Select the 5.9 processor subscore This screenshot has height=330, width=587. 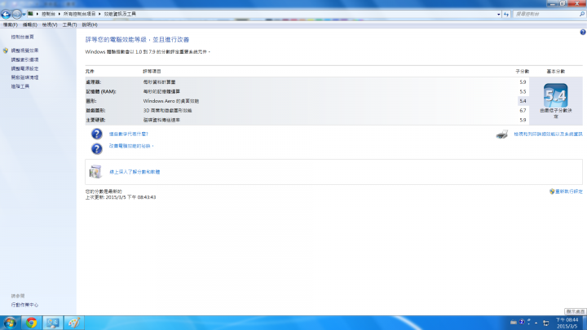pos(523,82)
